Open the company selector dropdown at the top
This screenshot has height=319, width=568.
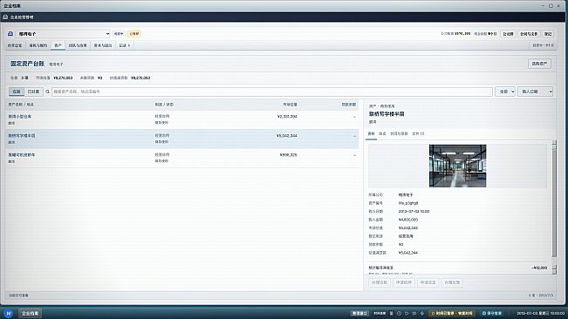point(63,34)
